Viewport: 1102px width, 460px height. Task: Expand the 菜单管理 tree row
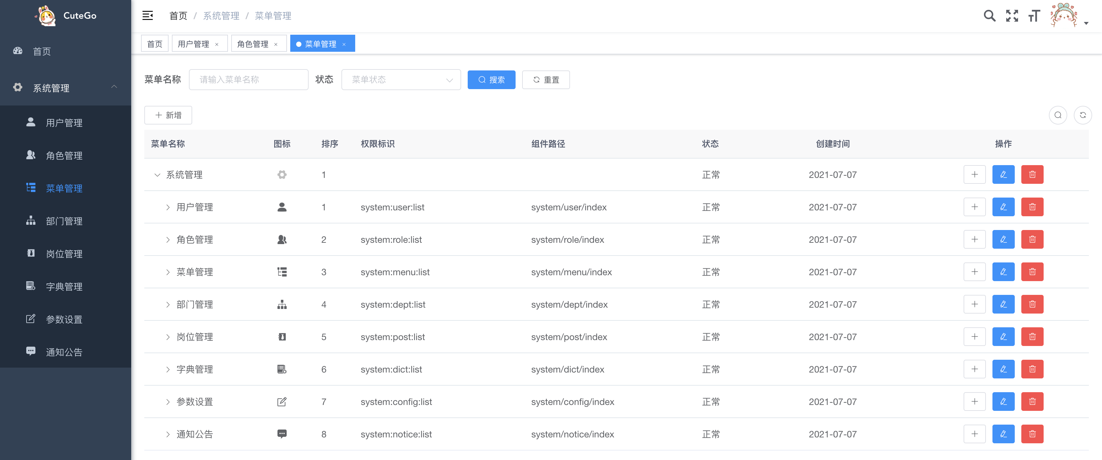(168, 272)
